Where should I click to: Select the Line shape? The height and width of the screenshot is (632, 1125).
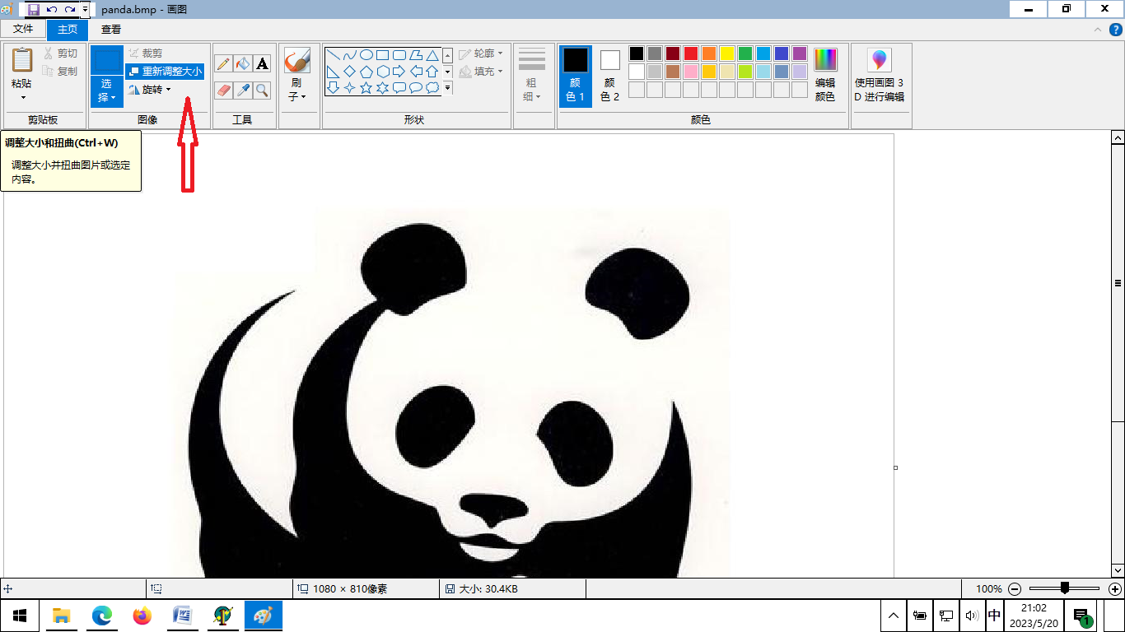click(x=334, y=55)
